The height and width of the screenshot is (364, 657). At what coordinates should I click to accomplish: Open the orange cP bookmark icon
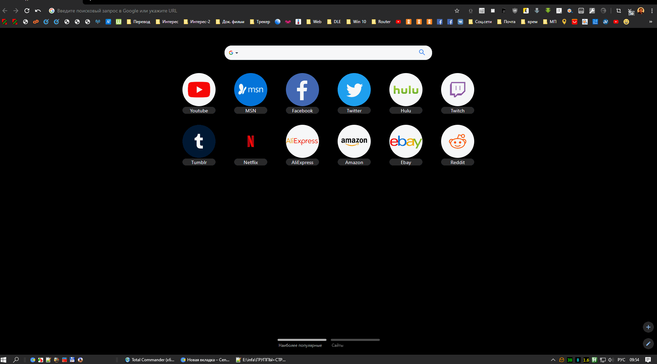click(36, 22)
